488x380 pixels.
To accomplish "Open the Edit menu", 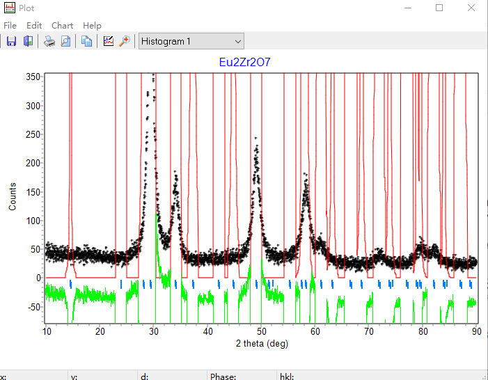I will (34, 26).
